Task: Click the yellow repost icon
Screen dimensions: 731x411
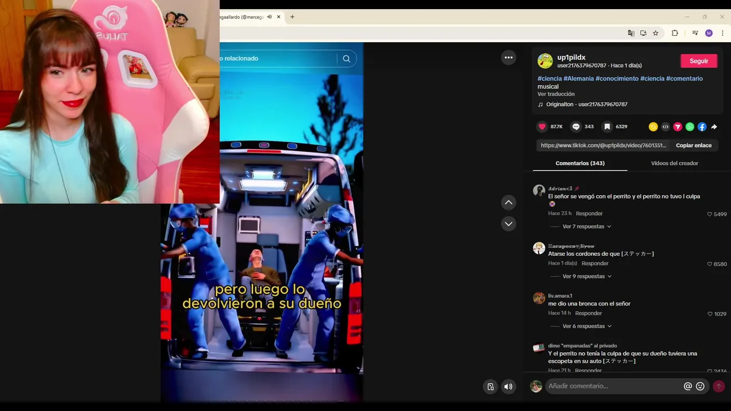Action: 653,127
